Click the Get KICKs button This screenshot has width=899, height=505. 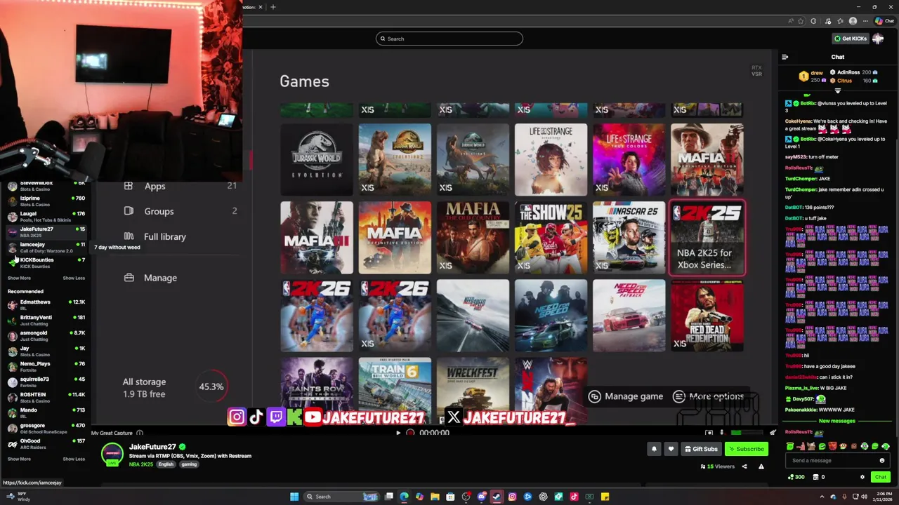tap(850, 39)
